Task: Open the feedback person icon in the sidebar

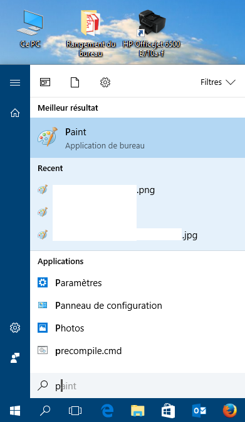Action: click(15, 358)
